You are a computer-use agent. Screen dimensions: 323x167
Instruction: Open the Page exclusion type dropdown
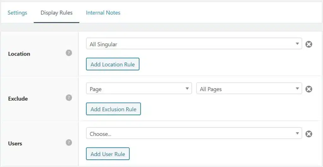coord(139,88)
